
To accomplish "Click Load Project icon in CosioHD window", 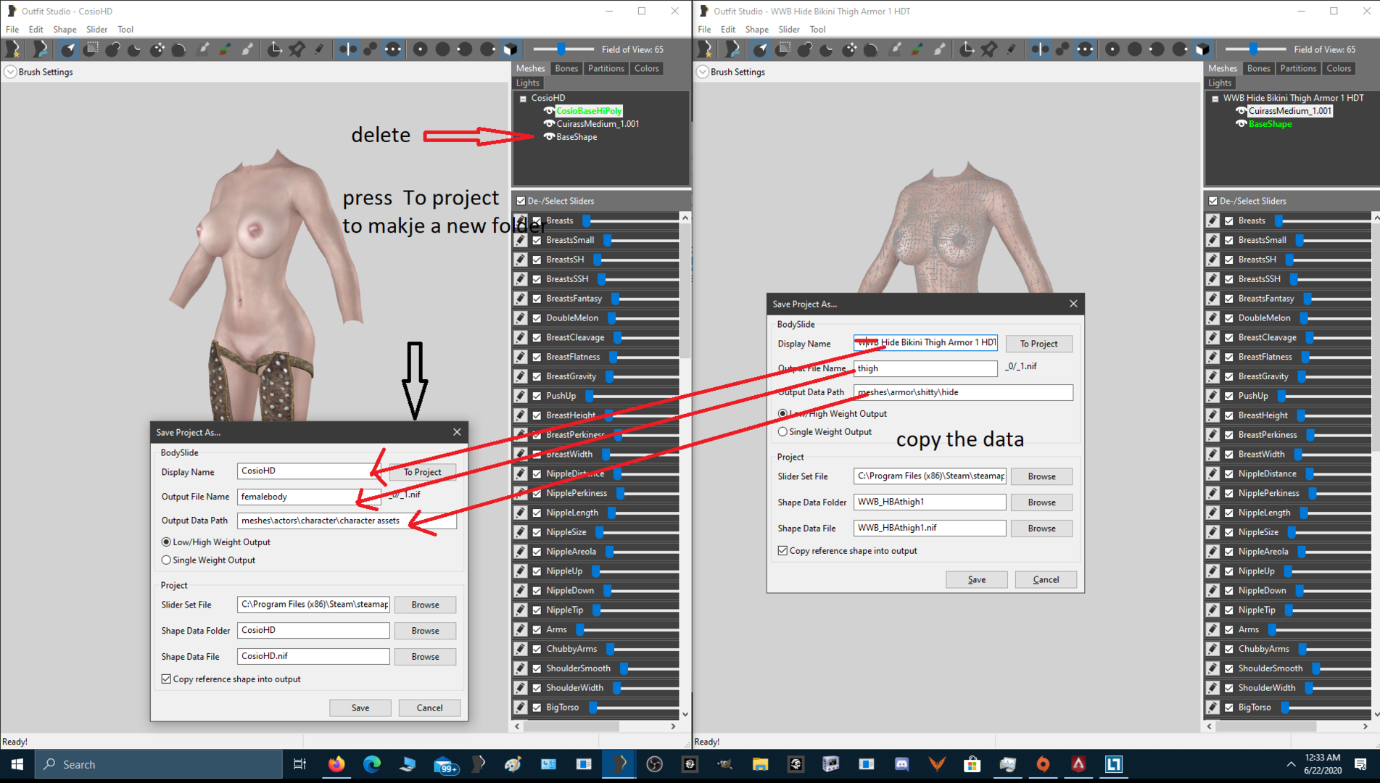I will pos(39,49).
